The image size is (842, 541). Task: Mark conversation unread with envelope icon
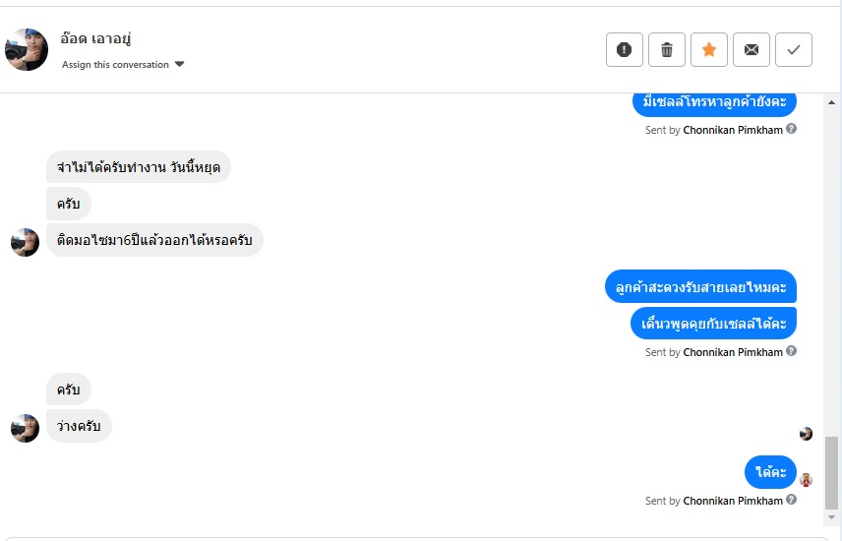tap(752, 49)
